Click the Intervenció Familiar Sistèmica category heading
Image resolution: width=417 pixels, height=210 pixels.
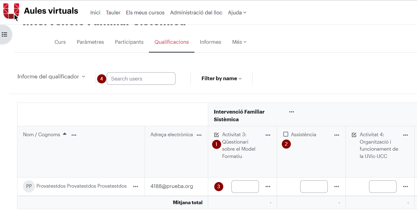click(x=239, y=115)
